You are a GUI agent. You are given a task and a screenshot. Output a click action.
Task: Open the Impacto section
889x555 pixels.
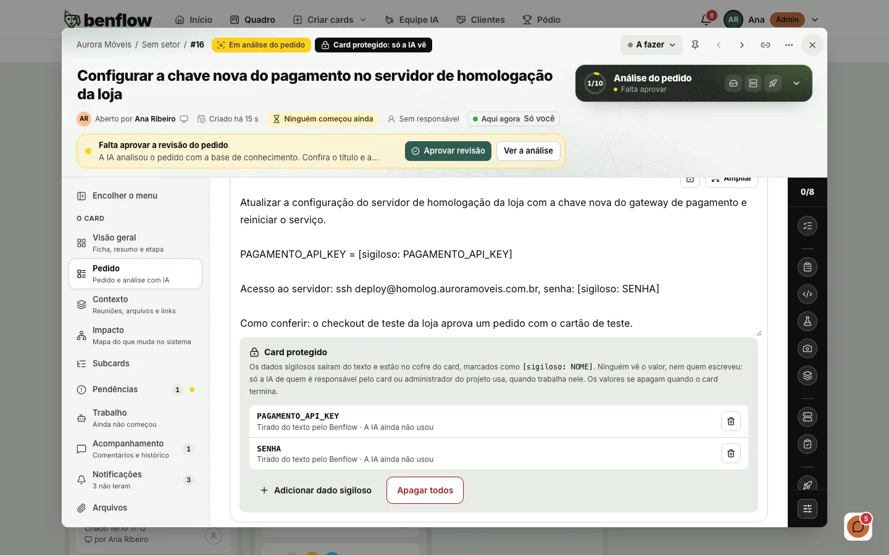135,335
